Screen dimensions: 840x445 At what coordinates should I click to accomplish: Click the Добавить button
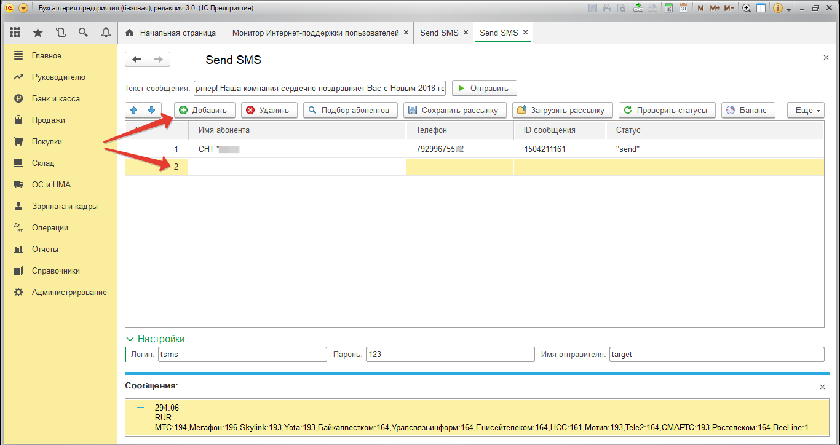205,110
